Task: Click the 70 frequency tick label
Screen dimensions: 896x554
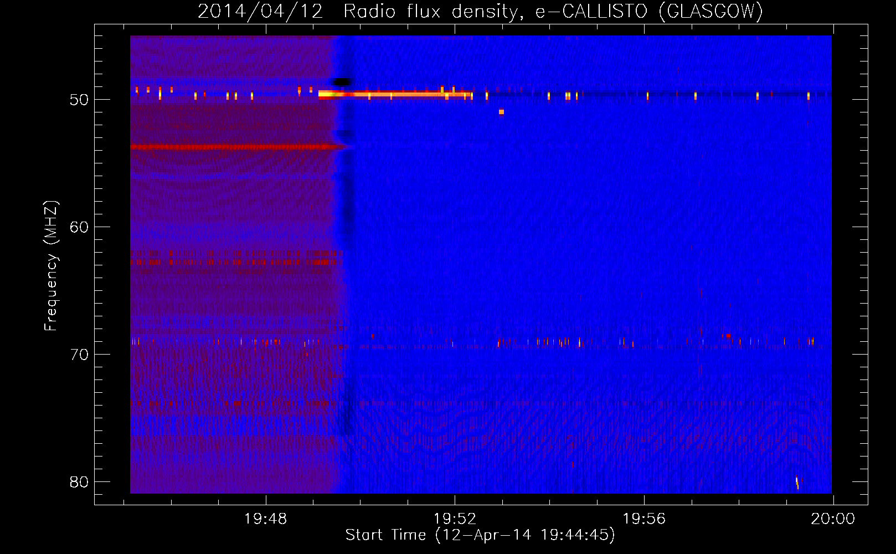Action: point(79,355)
